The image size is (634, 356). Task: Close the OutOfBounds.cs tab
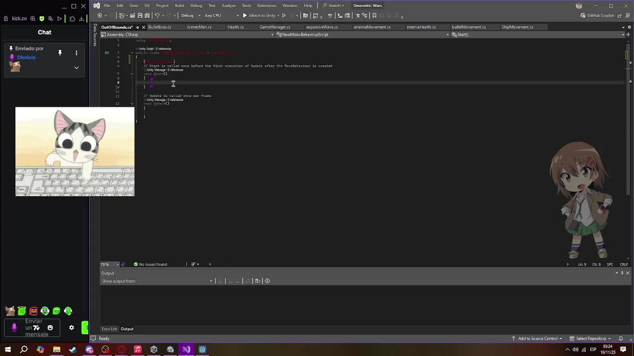tap(143, 27)
